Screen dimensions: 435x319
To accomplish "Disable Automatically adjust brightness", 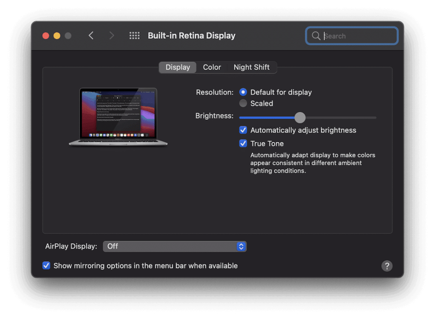I will pyautogui.click(x=243, y=130).
